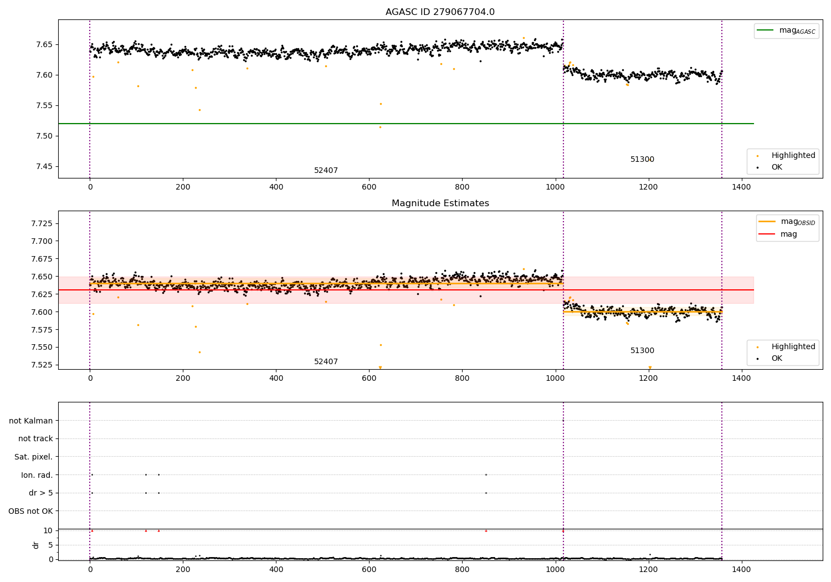This screenshot has width=831, height=582.
Task: Click the 7.675 y-tick label
Action: click(x=42, y=259)
